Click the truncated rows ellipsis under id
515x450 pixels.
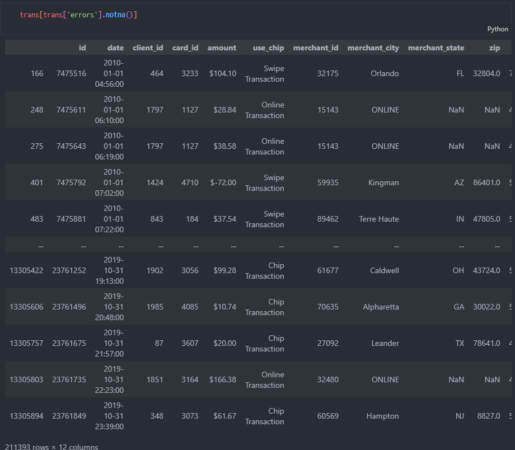click(x=83, y=245)
